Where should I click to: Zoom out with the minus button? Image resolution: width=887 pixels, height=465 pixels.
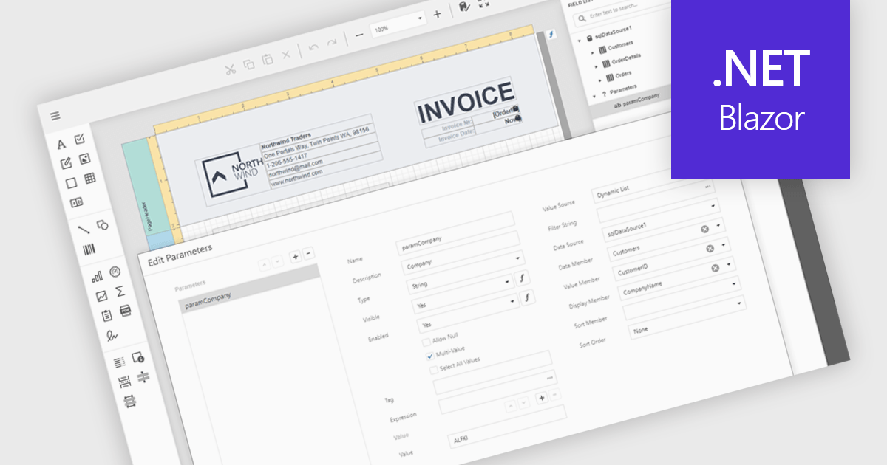coord(358,35)
